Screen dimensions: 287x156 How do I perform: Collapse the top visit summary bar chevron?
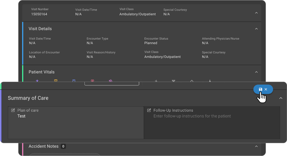click(x=256, y=13)
